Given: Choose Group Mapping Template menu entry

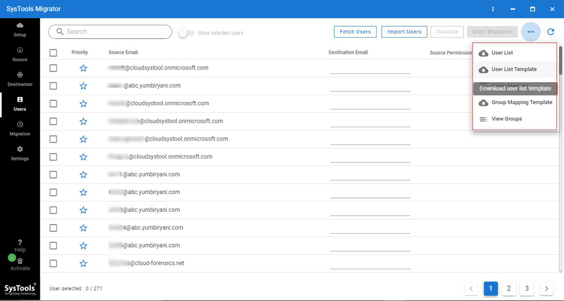Looking at the screenshot, I should click(515, 102).
